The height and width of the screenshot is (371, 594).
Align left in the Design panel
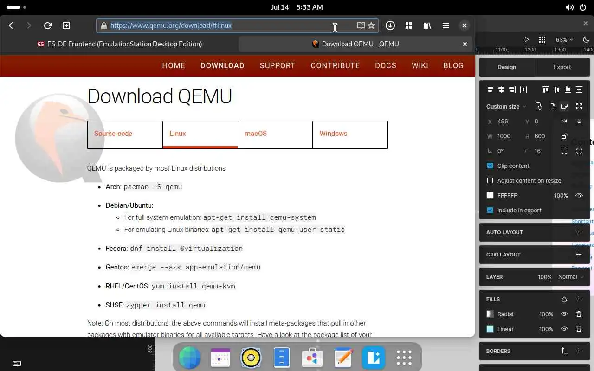[490, 90]
